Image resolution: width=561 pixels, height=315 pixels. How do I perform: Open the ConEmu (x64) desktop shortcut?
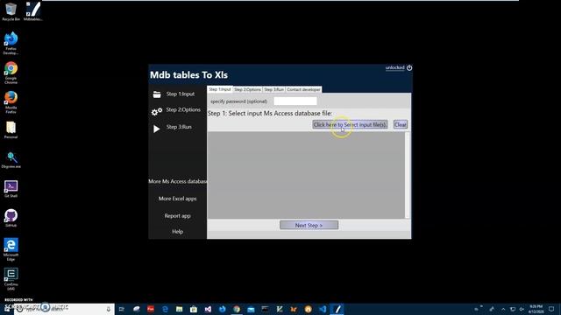tap(11, 279)
